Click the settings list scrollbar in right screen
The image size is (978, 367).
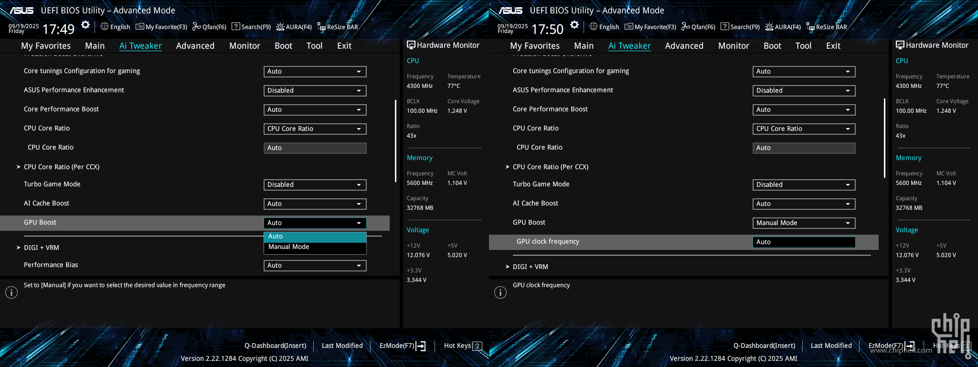click(x=884, y=138)
